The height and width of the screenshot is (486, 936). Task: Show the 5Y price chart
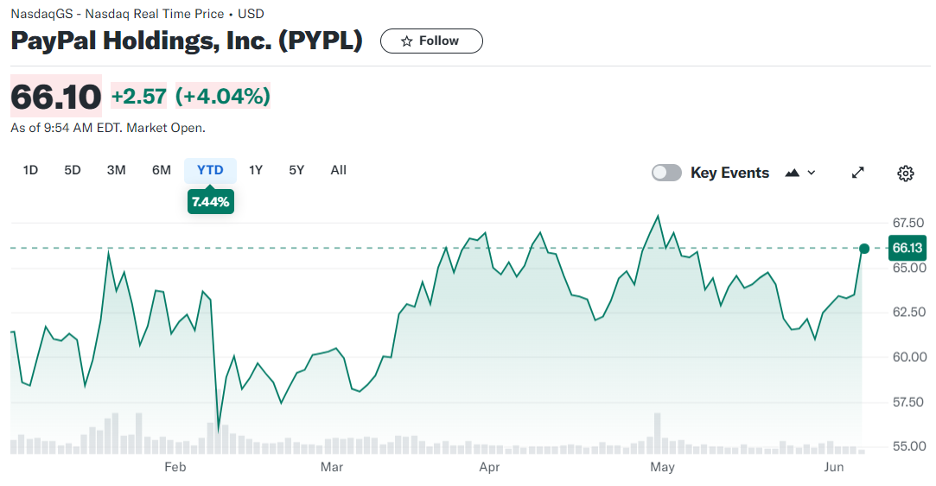click(296, 170)
